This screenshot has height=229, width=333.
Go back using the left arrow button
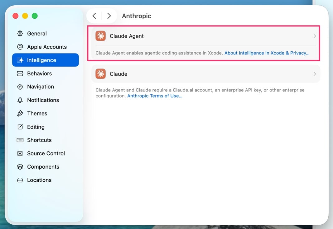(x=94, y=16)
